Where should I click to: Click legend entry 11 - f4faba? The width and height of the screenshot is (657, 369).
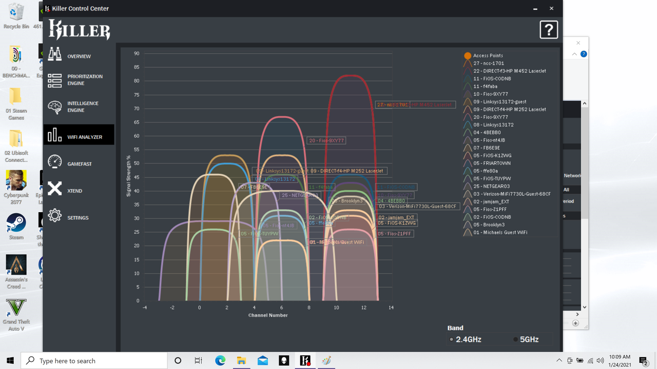(485, 87)
